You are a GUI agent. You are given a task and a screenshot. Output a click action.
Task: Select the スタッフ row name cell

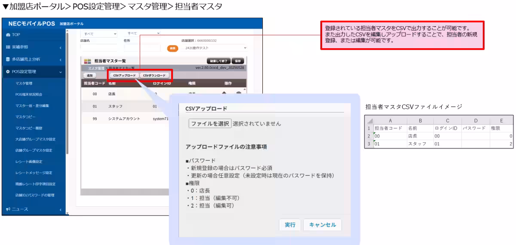click(x=116, y=106)
